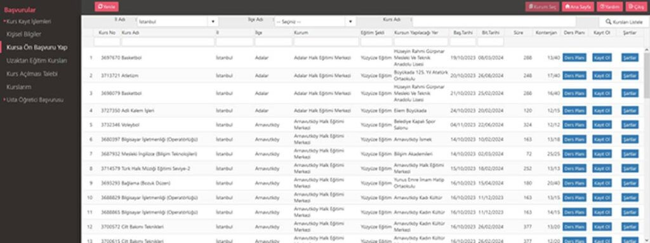Click the Kurum column filter box

326,41
